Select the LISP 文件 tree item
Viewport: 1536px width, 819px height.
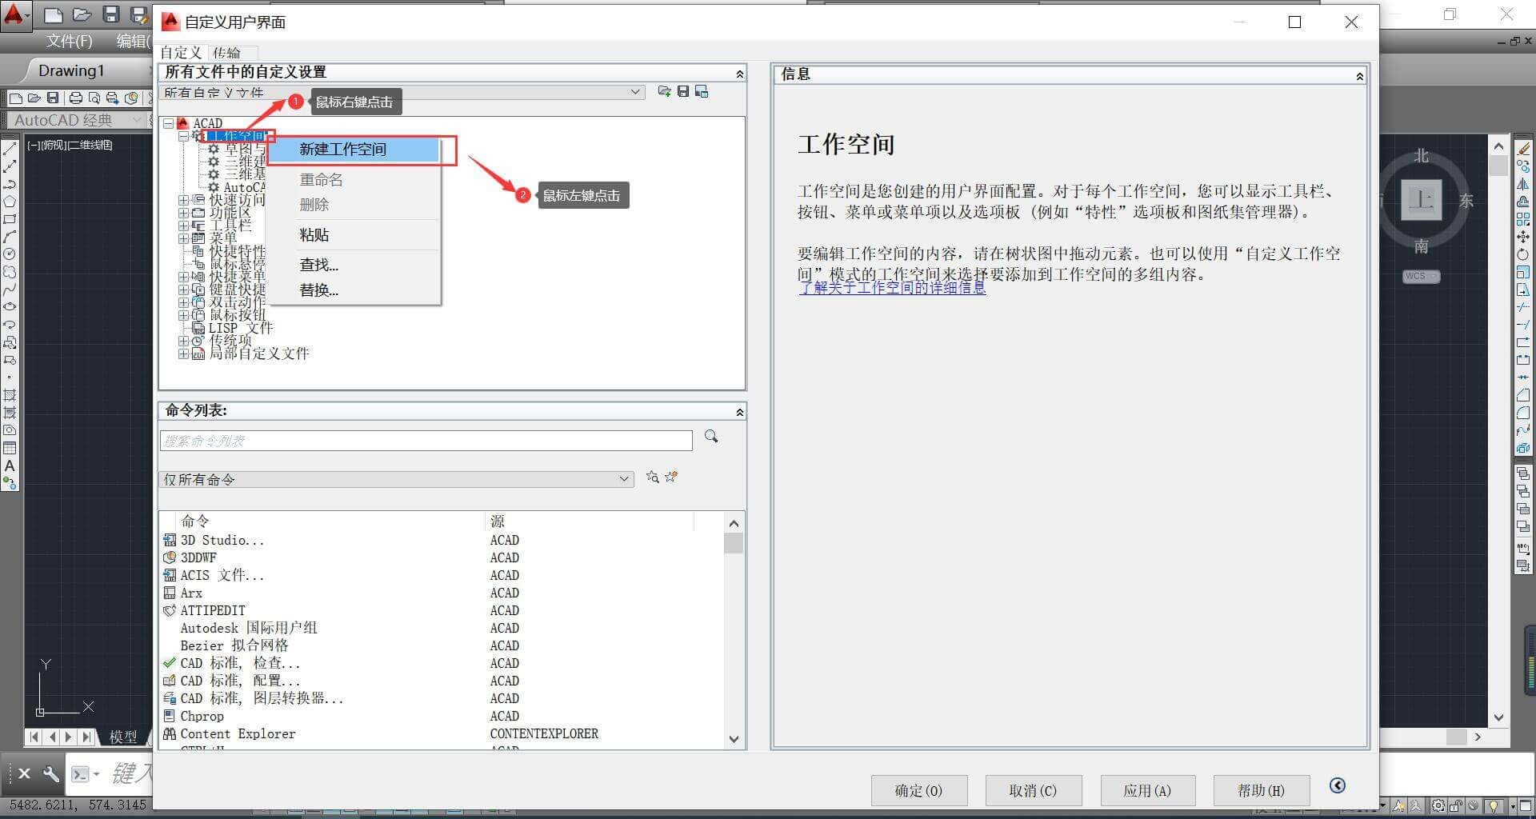coord(241,328)
